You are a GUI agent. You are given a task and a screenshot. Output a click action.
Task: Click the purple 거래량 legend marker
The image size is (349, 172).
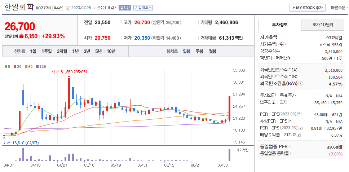238,150
